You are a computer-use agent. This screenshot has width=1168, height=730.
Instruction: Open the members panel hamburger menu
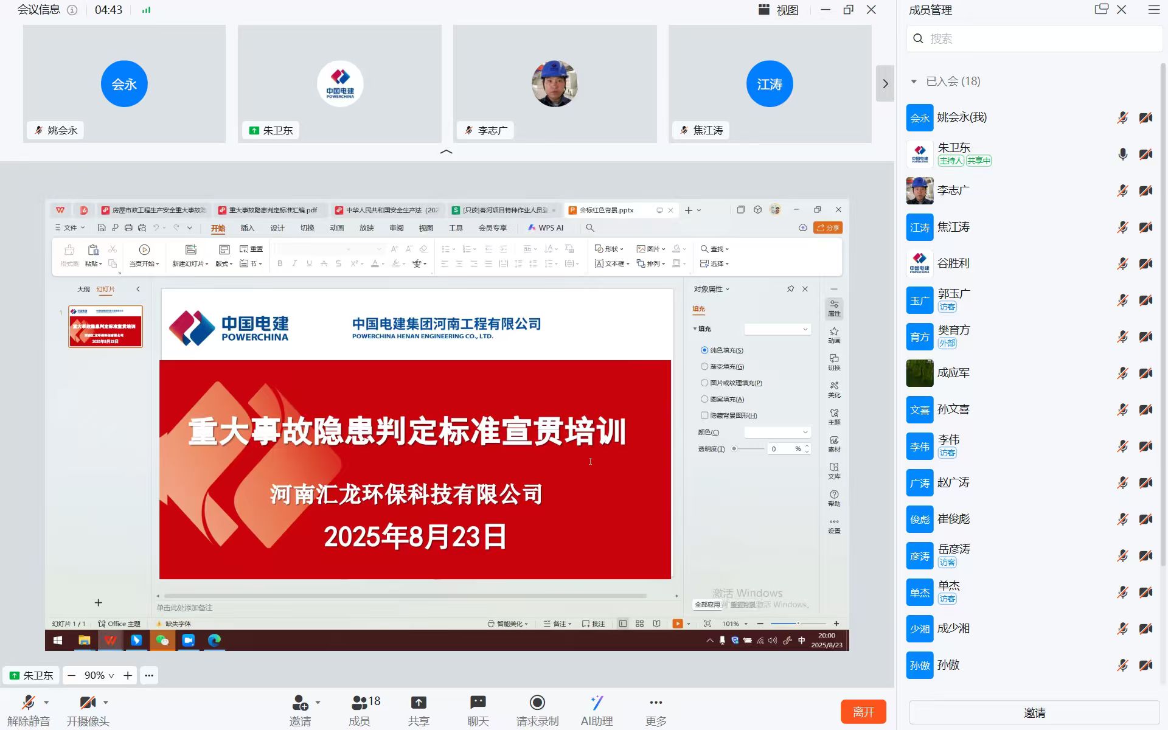pyautogui.click(x=1153, y=10)
